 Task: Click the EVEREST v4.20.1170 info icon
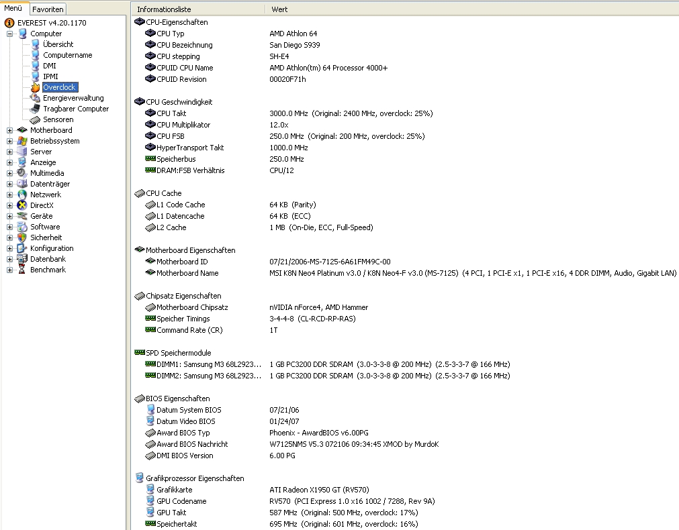click(9, 23)
